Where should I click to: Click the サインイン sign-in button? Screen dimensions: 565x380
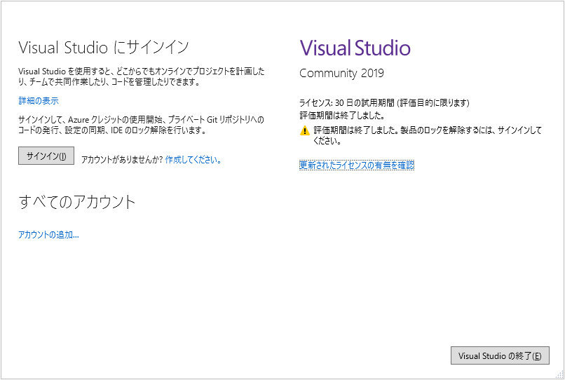(46, 156)
